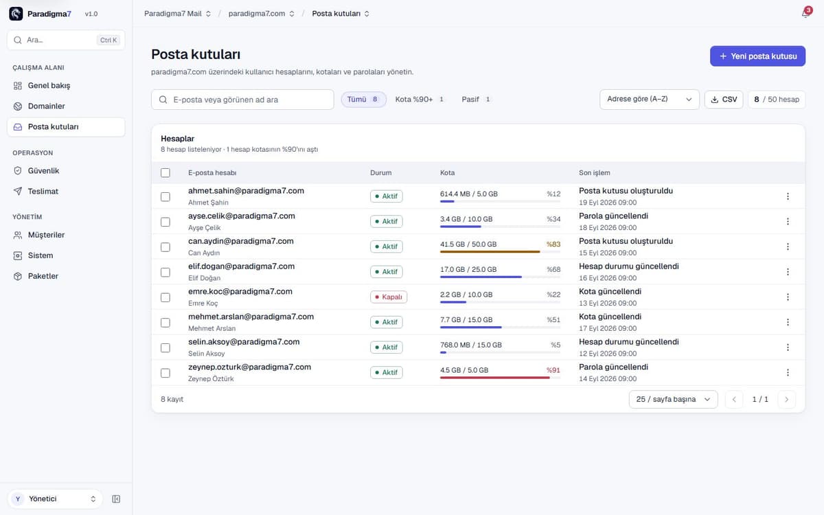The width and height of the screenshot is (824, 515).
Task: Tick checkbox for emre.koc@paradigma7.com
Action: pos(165,297)
